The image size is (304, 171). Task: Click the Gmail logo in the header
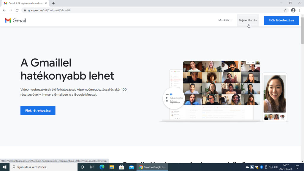[x=15, y=20]
